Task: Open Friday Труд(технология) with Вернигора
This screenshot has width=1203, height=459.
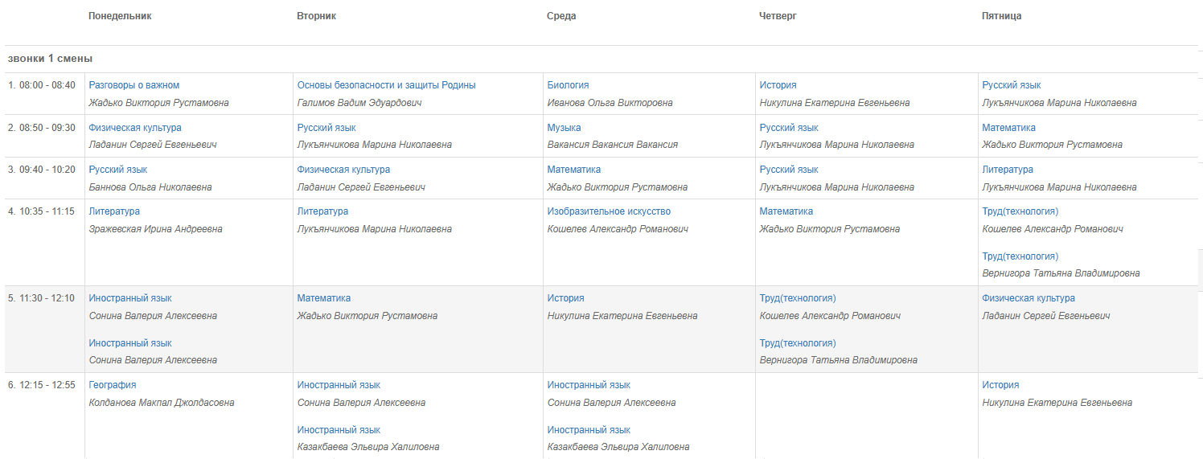Action: click(1020, 256)
